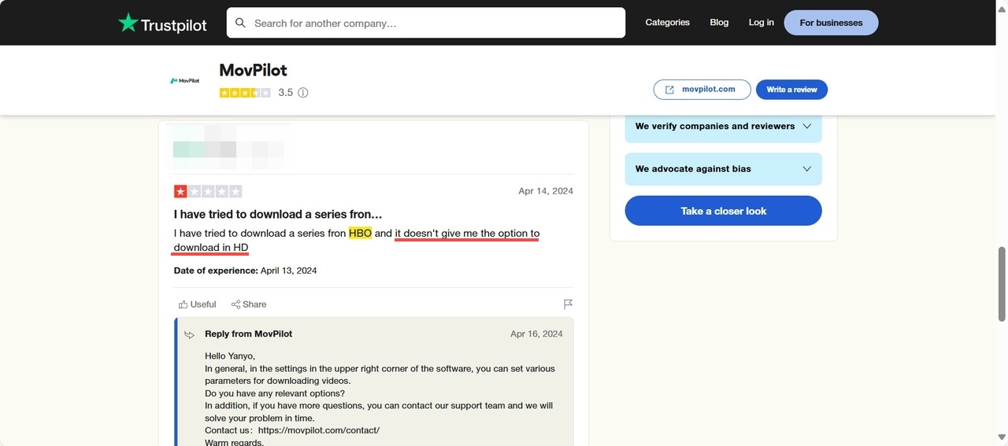The height and width of the screenshot is (446, 1008).
Task: Mark the review as Useful
Action: (x=197, y=304)
